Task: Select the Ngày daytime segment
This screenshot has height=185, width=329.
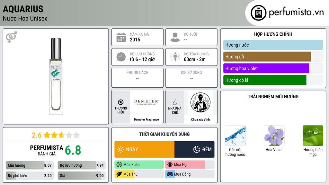Action: click(x=144, y=149)
